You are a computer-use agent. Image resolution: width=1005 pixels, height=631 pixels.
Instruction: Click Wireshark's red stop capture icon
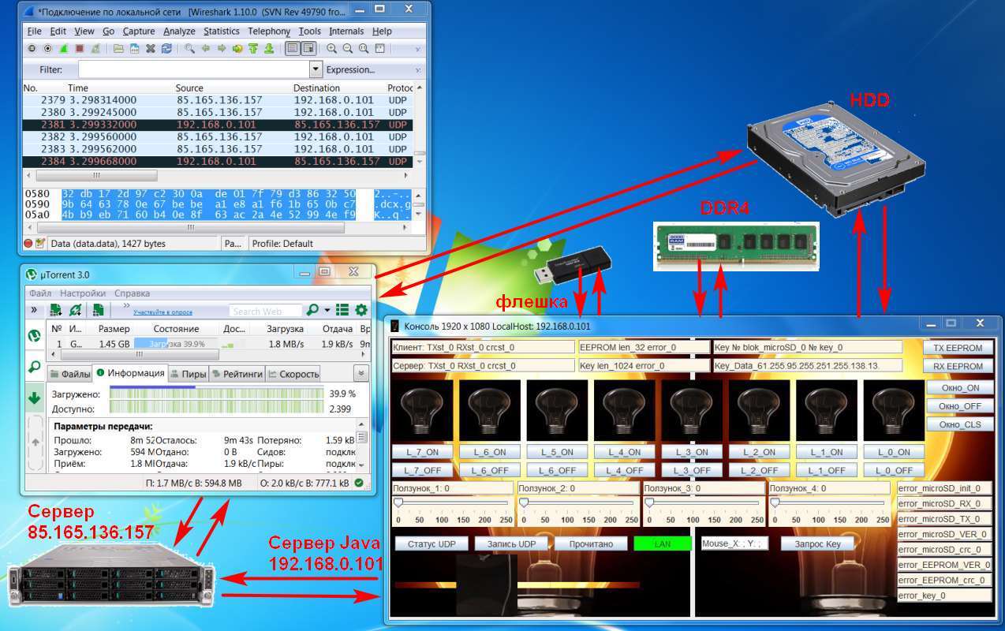79,49
